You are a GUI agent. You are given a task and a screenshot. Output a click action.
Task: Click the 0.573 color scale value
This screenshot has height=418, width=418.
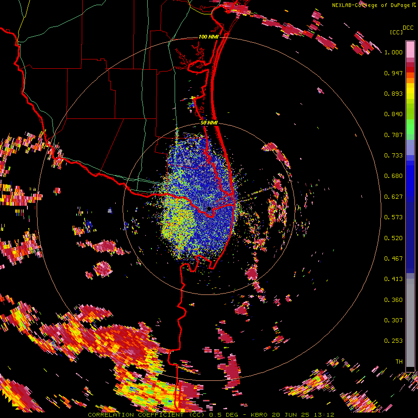pyautogui.click(x=393, y=217)
